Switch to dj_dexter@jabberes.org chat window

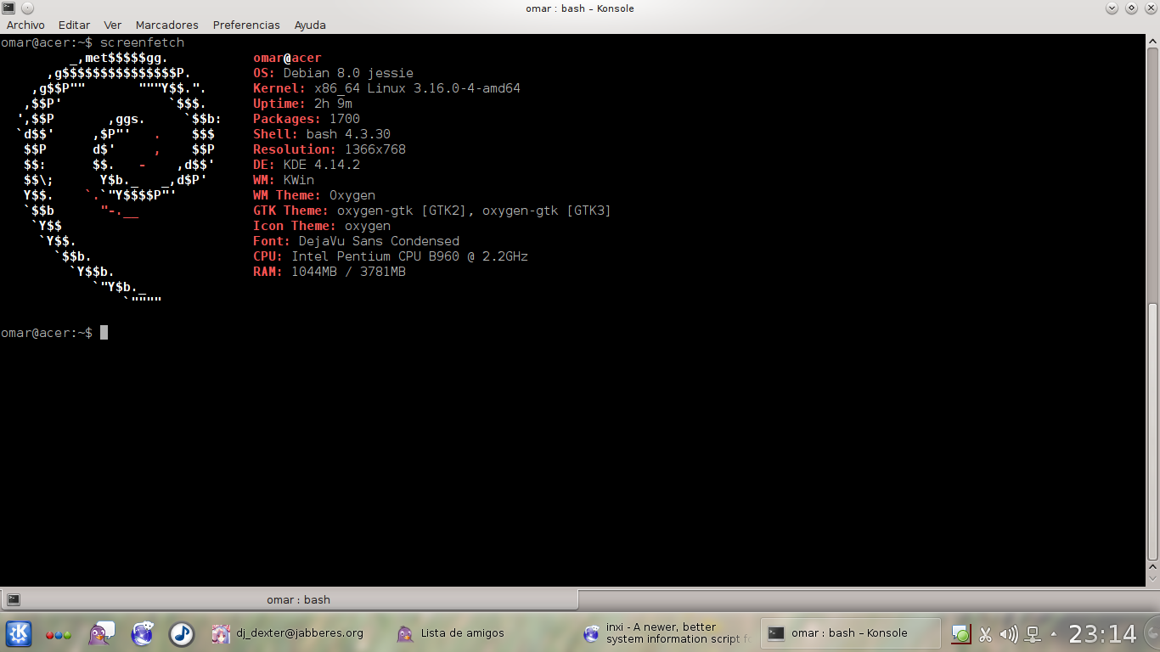point(289,633)
